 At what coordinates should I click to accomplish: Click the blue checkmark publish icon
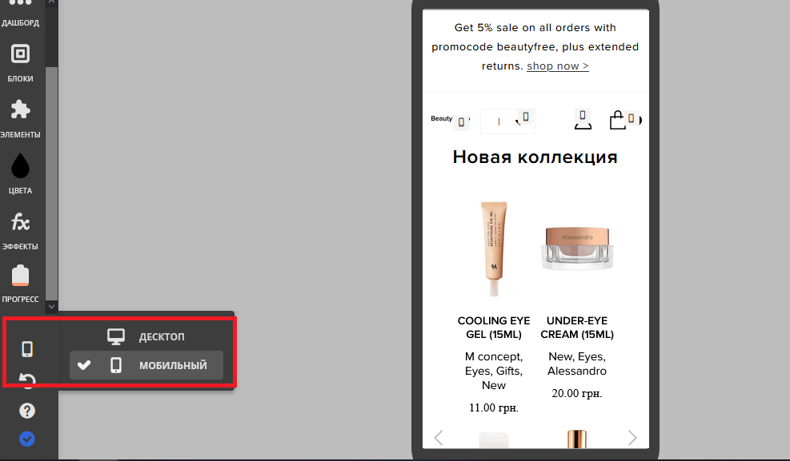[27, 439]
